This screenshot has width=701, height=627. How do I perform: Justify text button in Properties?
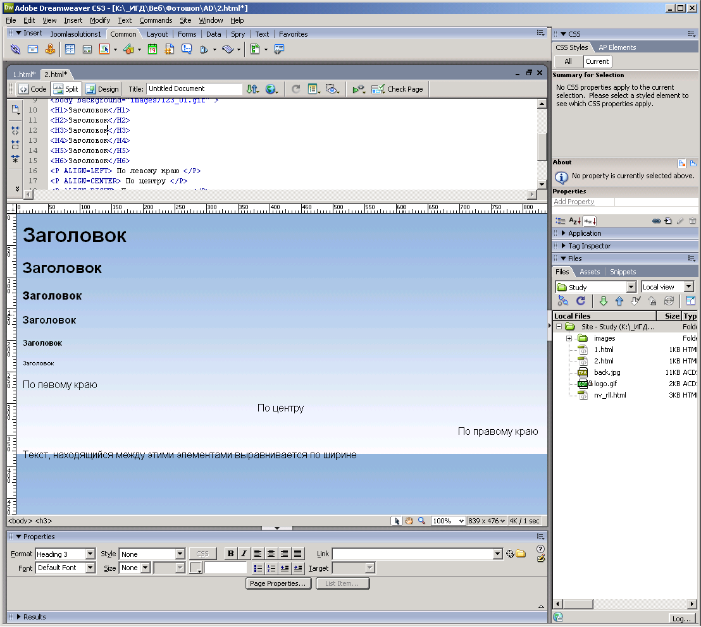pyautogui.click(x=298, y=554)
